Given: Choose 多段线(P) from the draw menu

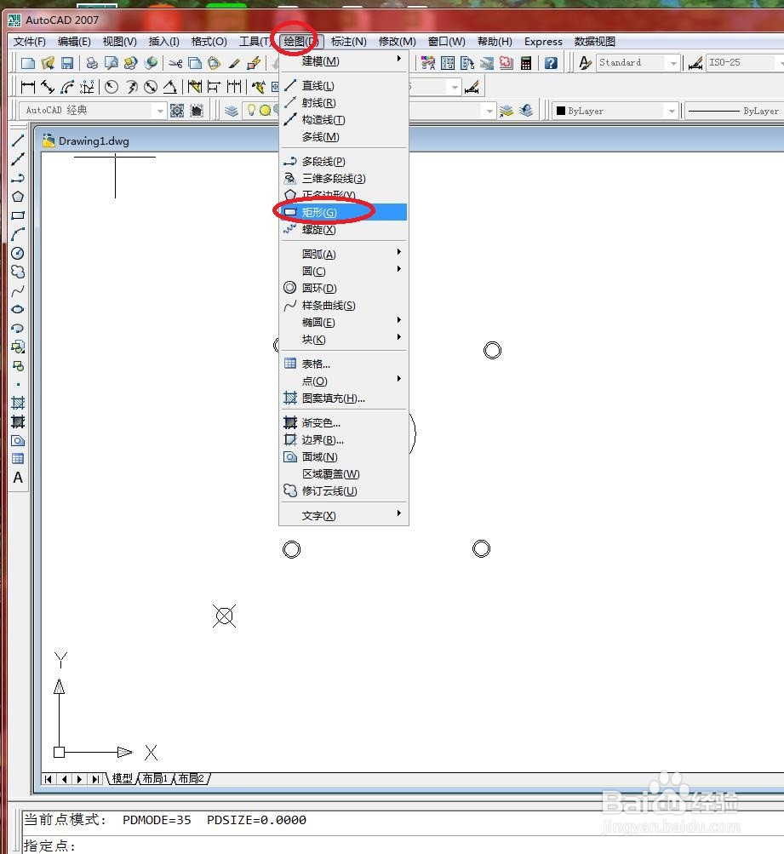Looking at the screenshot, I should (x=344, y=161).
